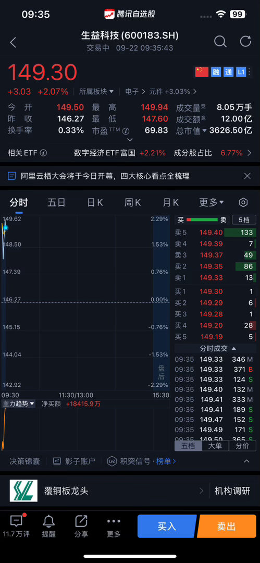The image size is (260, 563).
Task: Open the 决策锦囊 entry
Action: pyautogui.click(x=24, y=461)
